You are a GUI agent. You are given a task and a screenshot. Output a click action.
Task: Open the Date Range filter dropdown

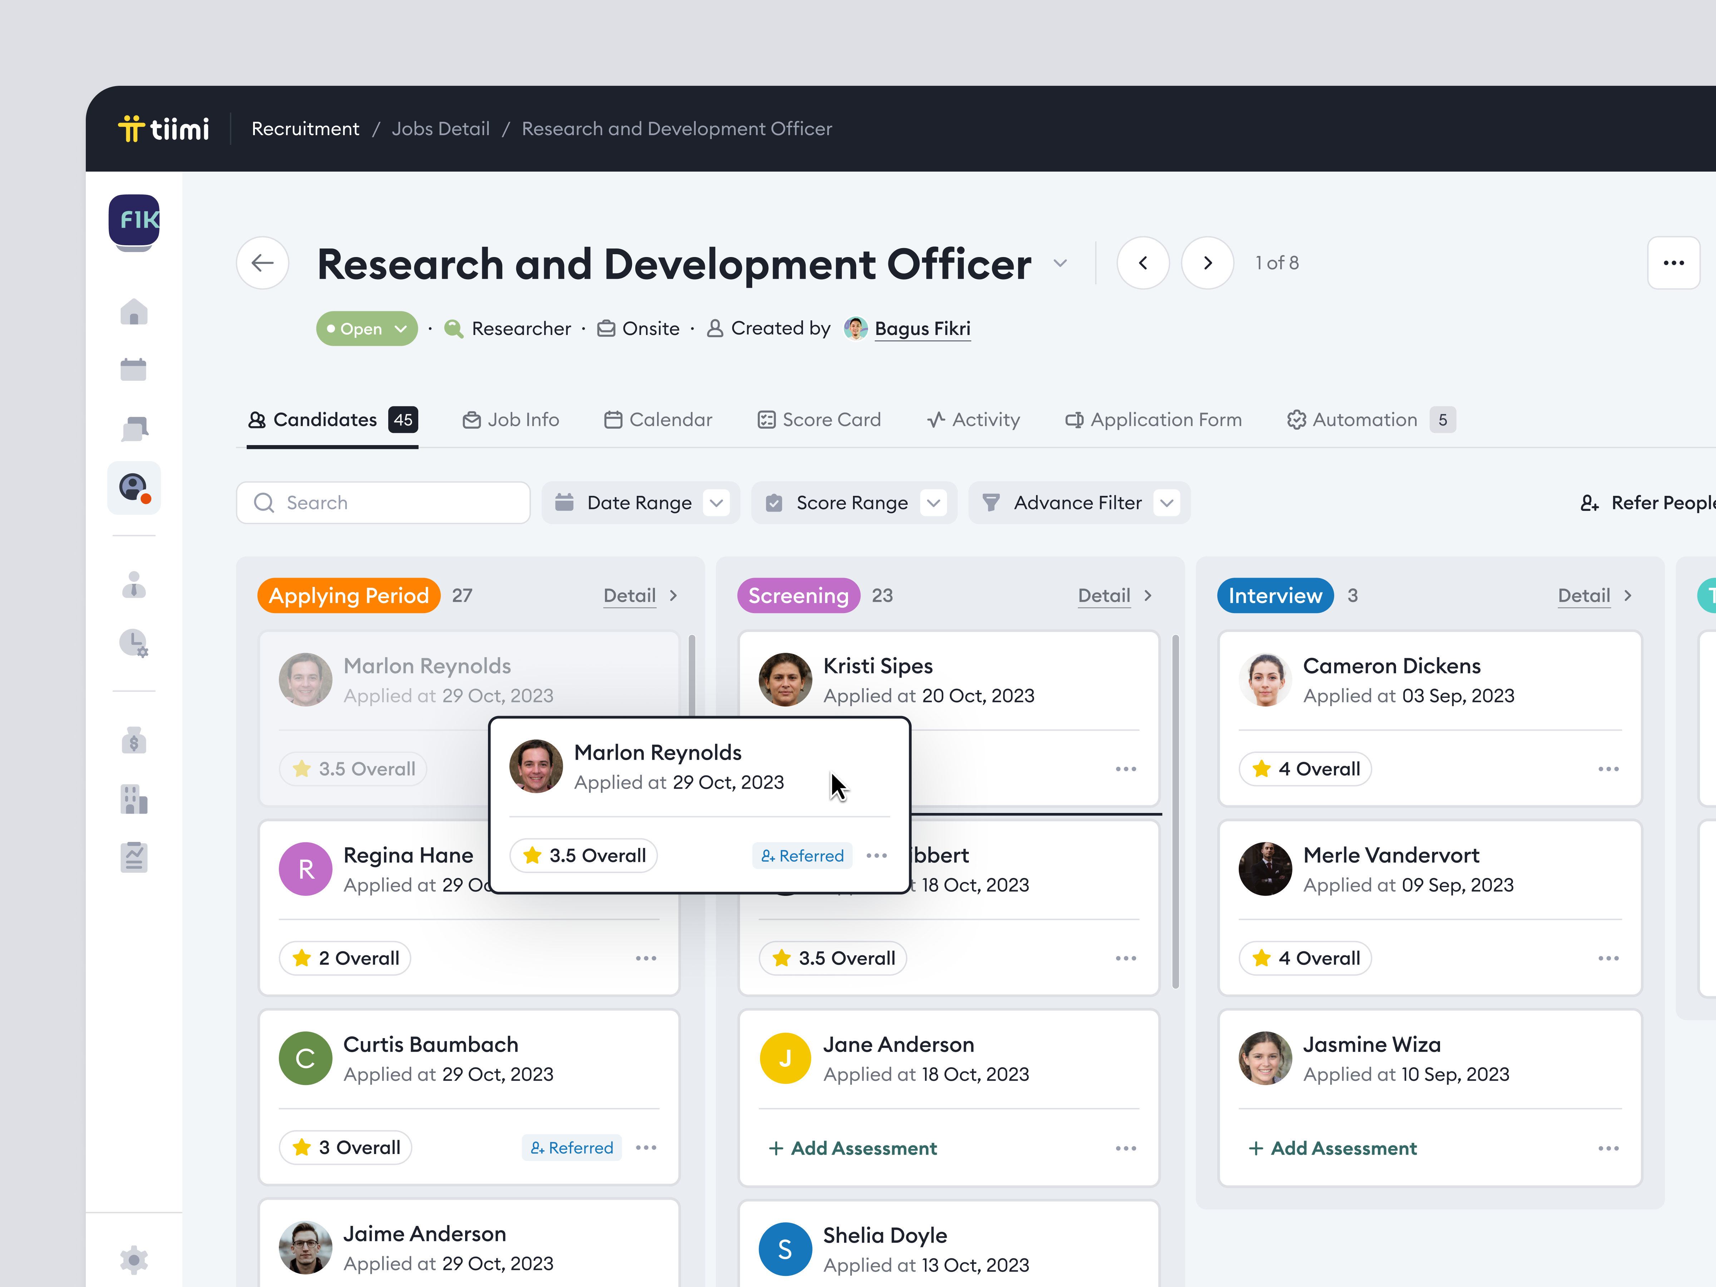pos(640,502)
